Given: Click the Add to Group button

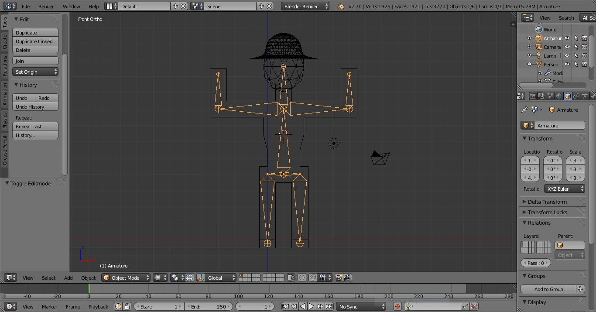Looking at the screenshot, I should (548, 289).
